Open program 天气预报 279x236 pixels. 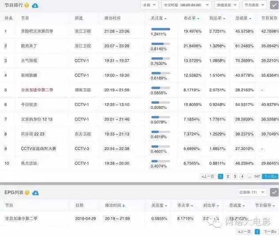click(x=29, y=61)
